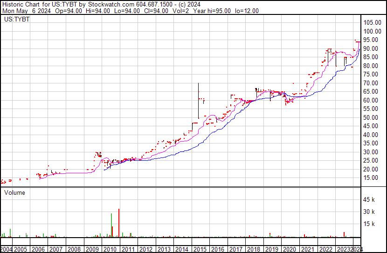Click the 60.00 price axis label
This screenshot has width=387, height=253.
[371, 100]
